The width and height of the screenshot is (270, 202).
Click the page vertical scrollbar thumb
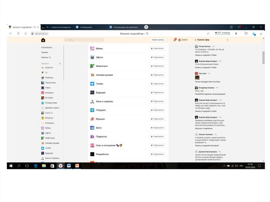point(263,58)
